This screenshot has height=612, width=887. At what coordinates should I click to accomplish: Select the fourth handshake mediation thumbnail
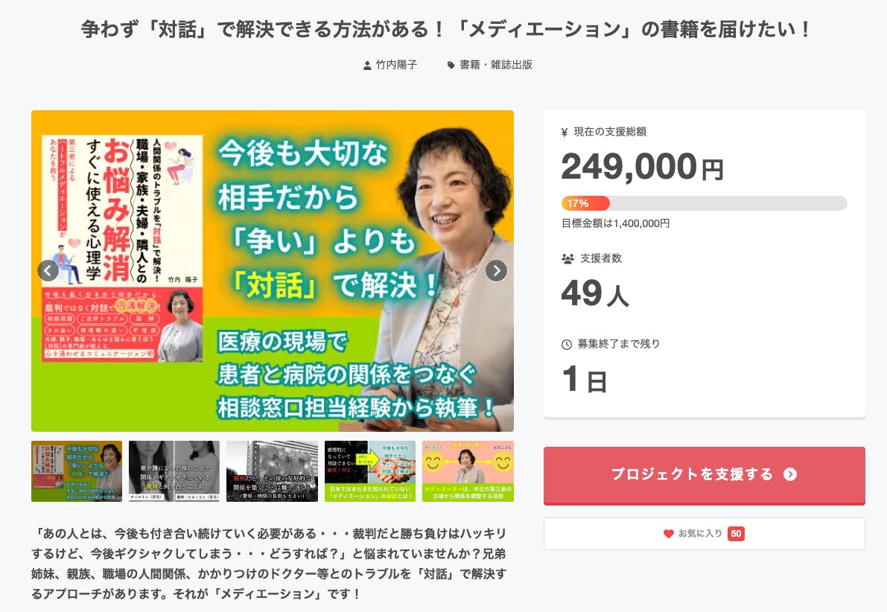370,471
